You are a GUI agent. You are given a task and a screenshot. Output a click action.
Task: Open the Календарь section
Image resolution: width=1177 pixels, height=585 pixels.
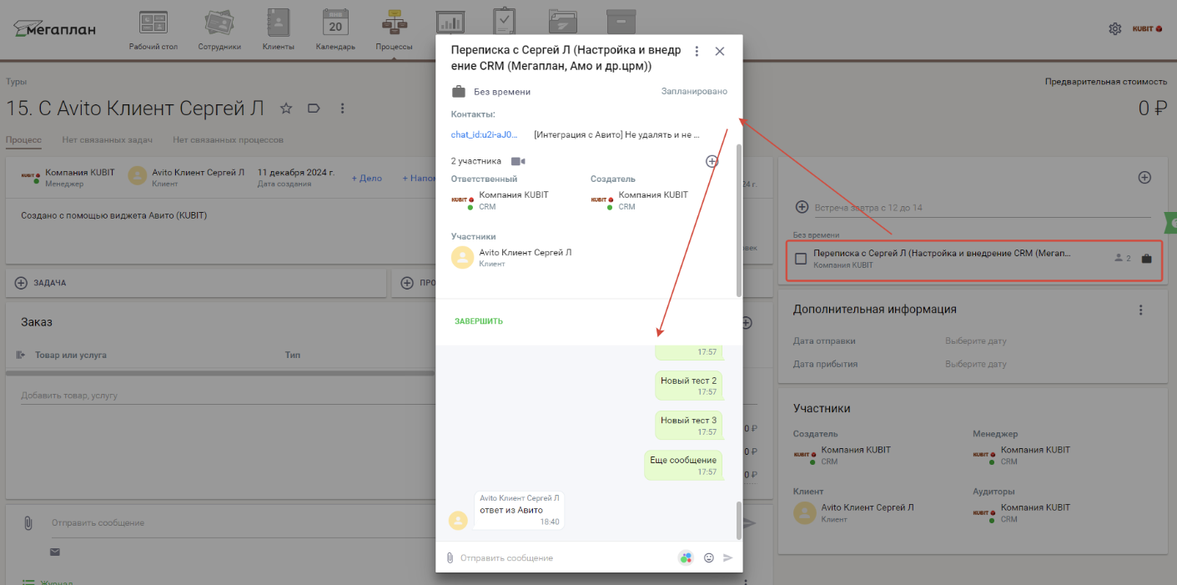tap(335, 30)
